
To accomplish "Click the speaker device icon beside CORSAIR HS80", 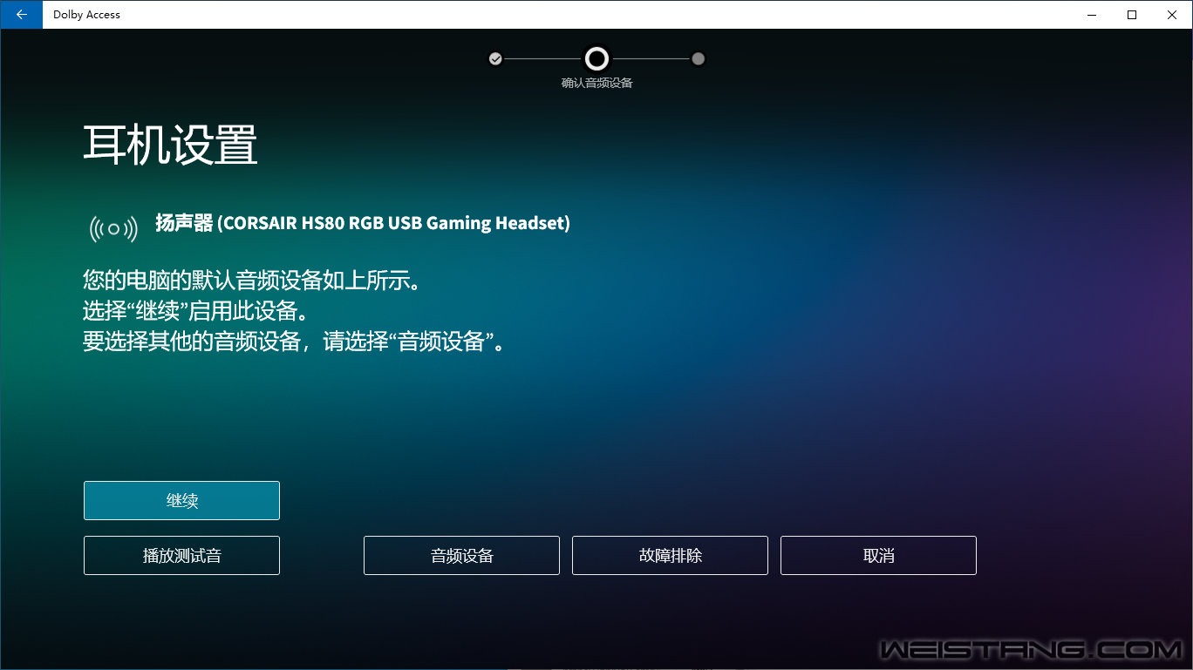I will (x=113, y=230).
